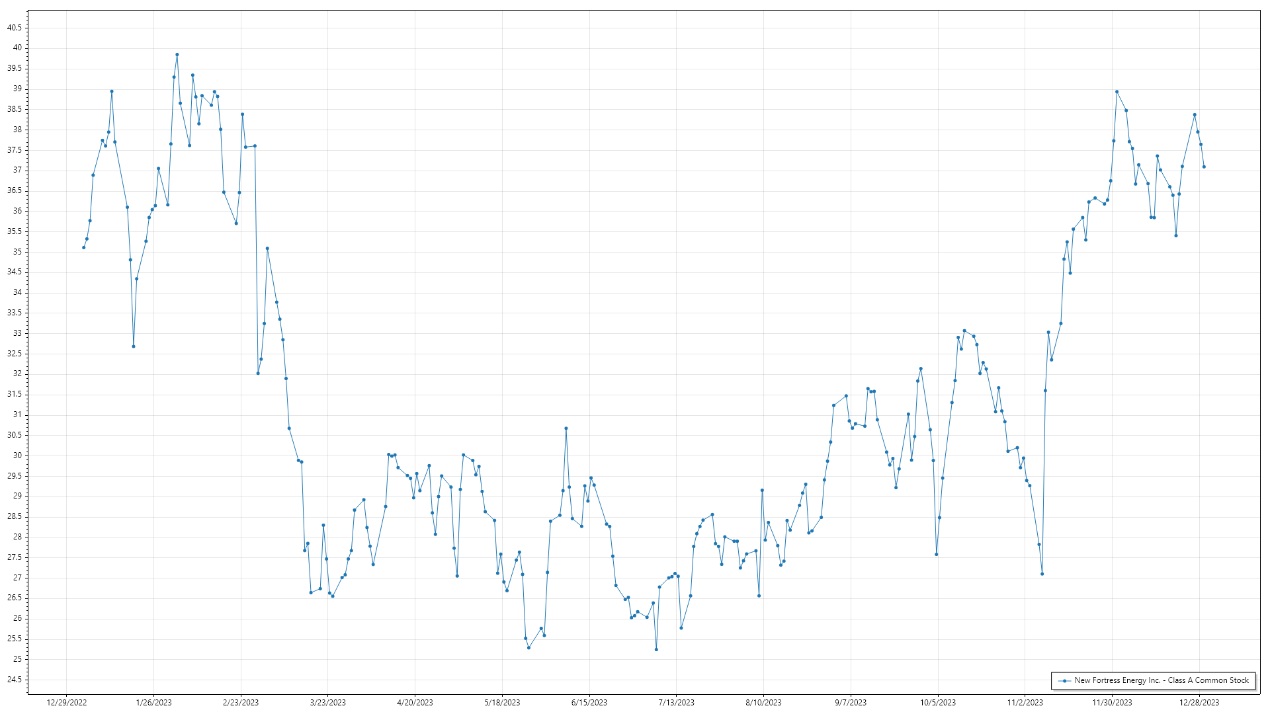Click the 35 y-axis tick label
Screen dimensions: 1270x714
coord(17,252)
